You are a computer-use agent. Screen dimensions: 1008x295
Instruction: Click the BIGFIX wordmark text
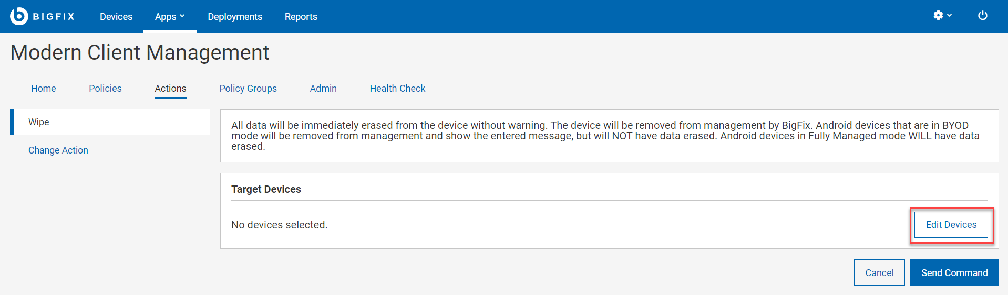[x=54, y=17]
